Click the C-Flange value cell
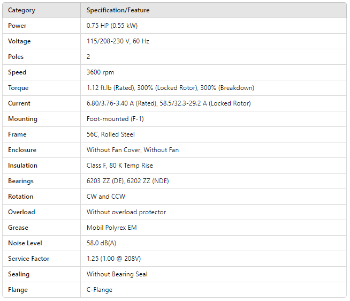Image resolution: width=350 pixels, height=301 pixels. [100, 290]
